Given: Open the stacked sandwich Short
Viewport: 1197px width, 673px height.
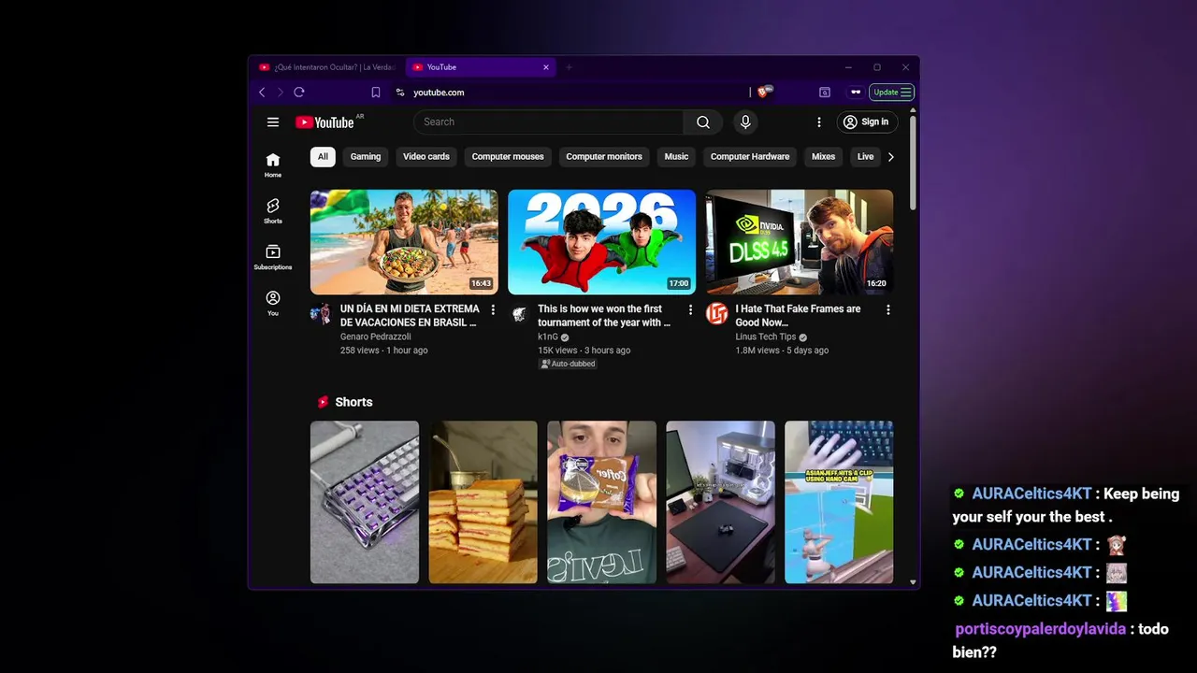Looking at the screenshot, I should [483, 502].
